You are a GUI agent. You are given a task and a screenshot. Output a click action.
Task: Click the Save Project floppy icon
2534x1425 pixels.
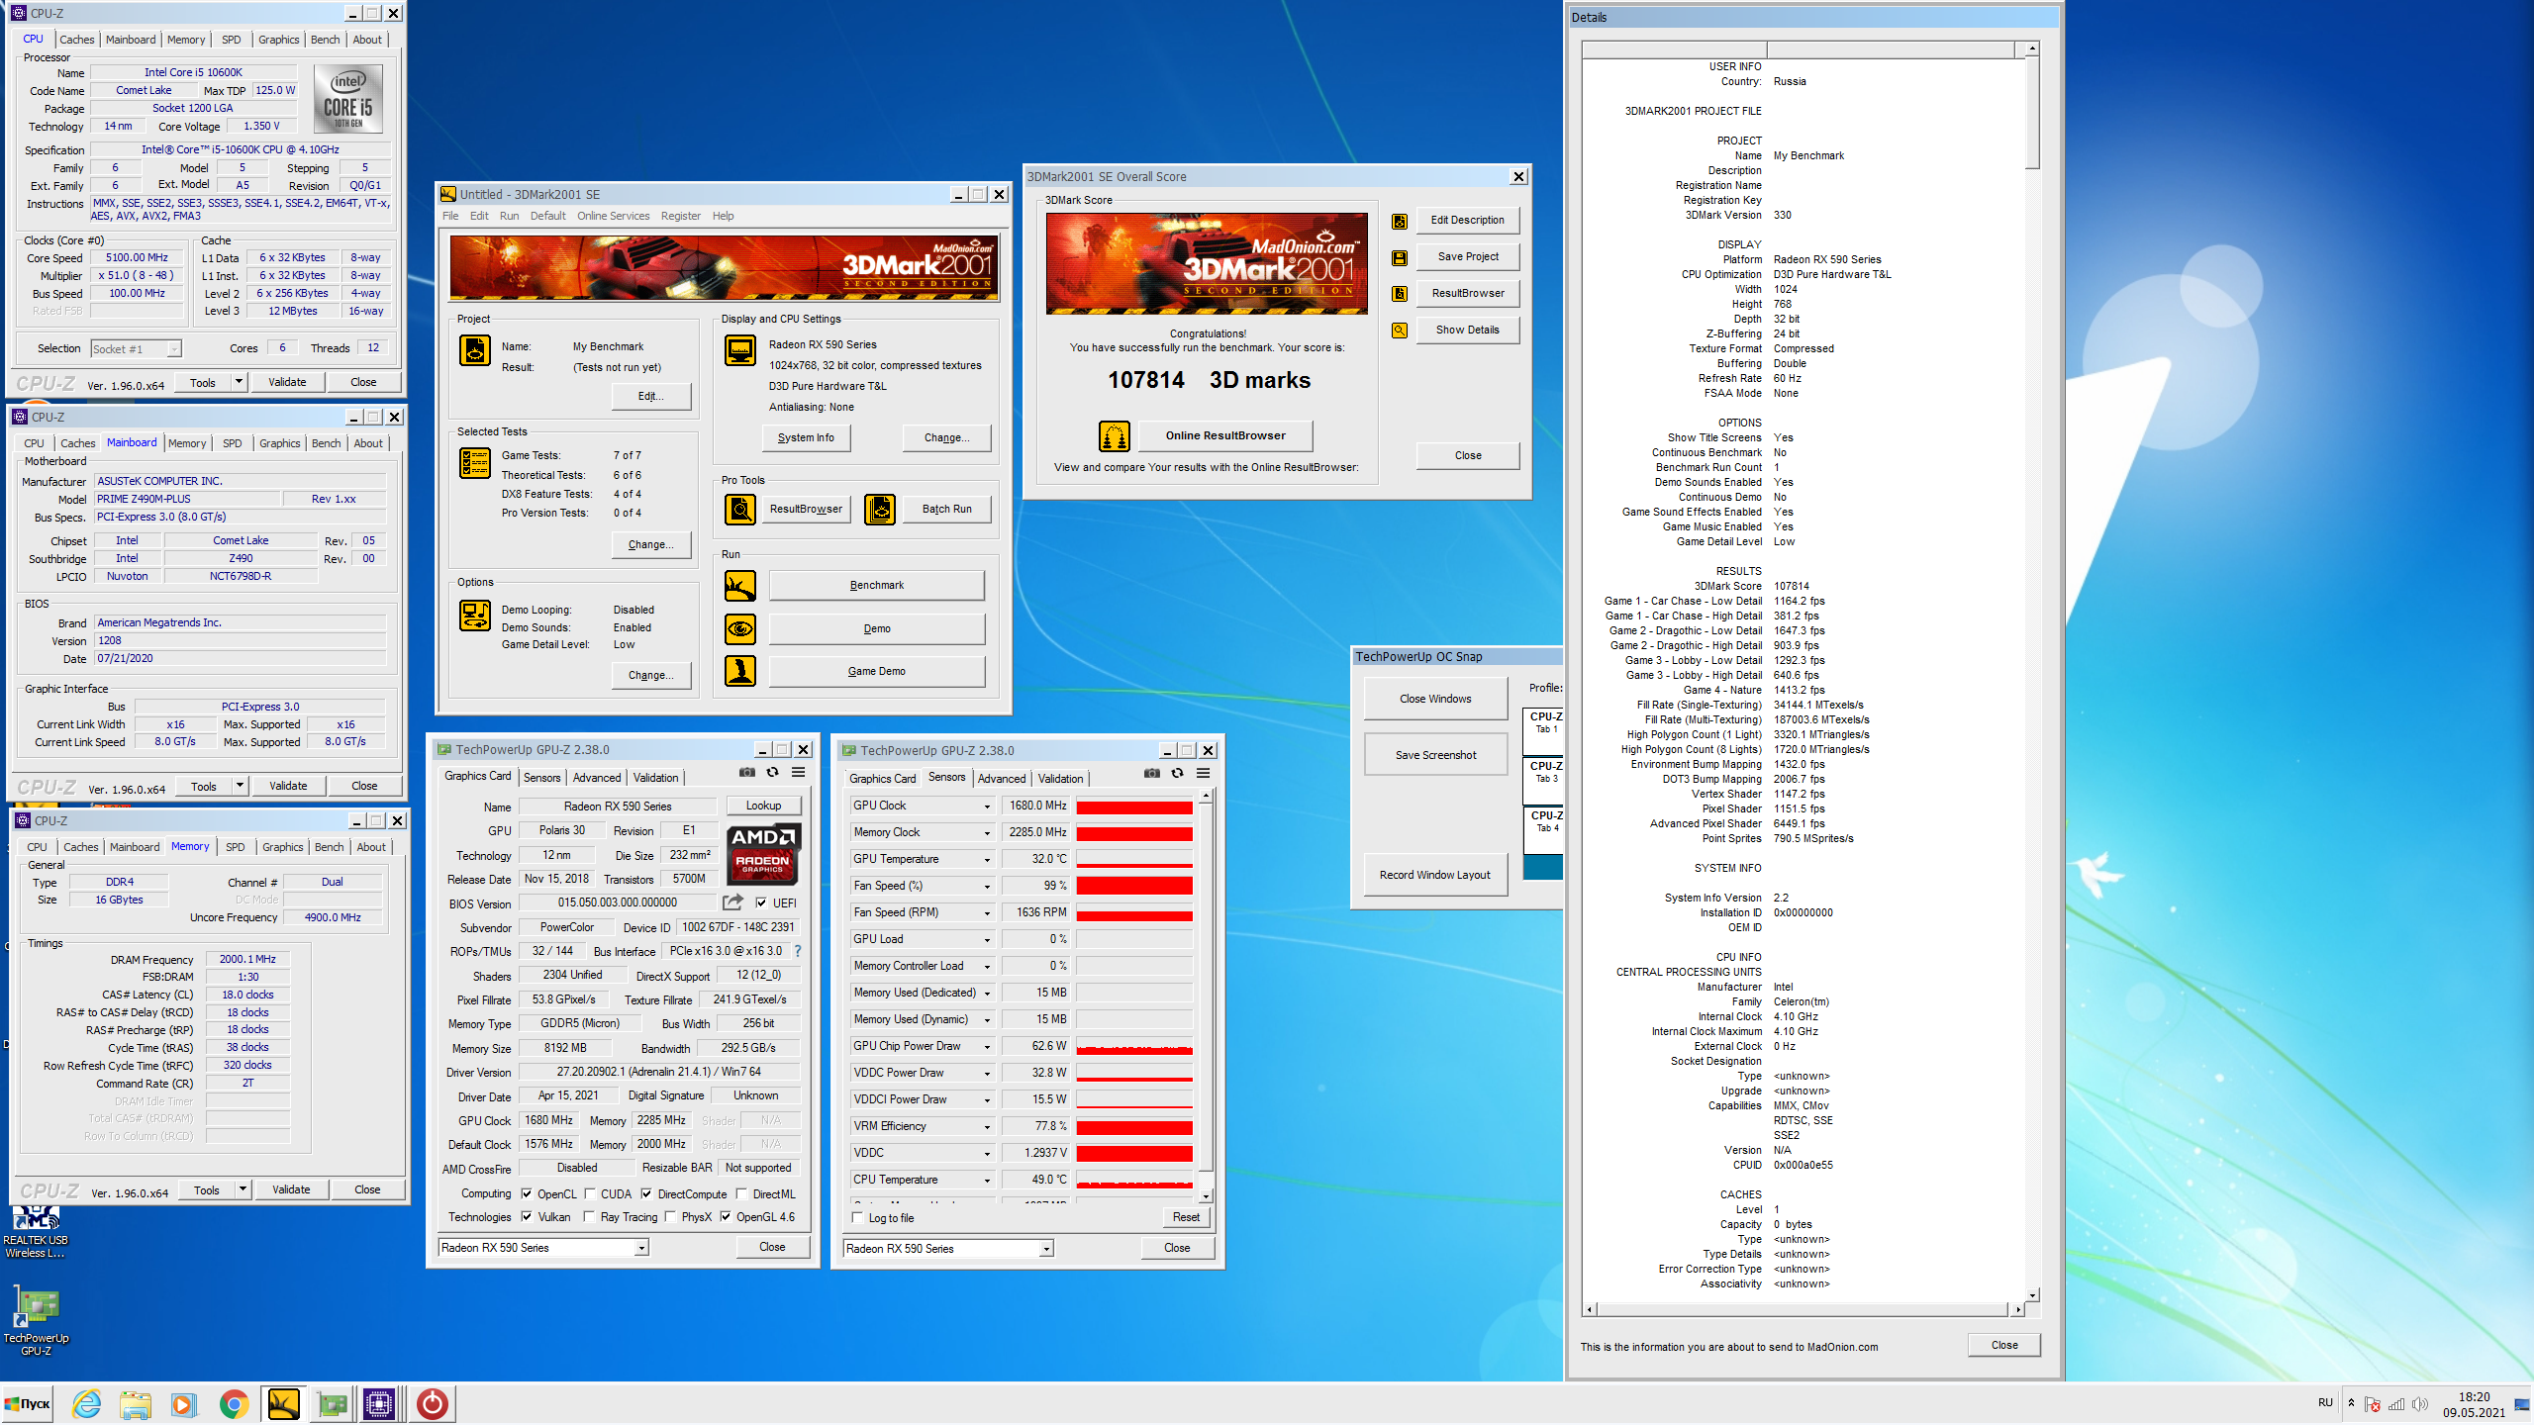(x=1400, y=257)
